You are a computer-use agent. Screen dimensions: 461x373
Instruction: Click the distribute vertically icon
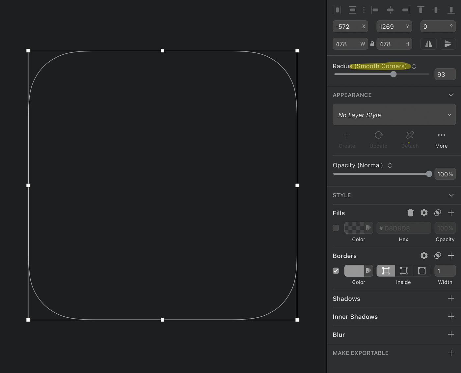353,10
